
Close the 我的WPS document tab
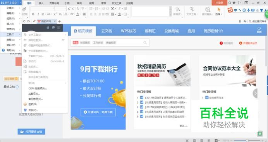(x=55, y=21)
